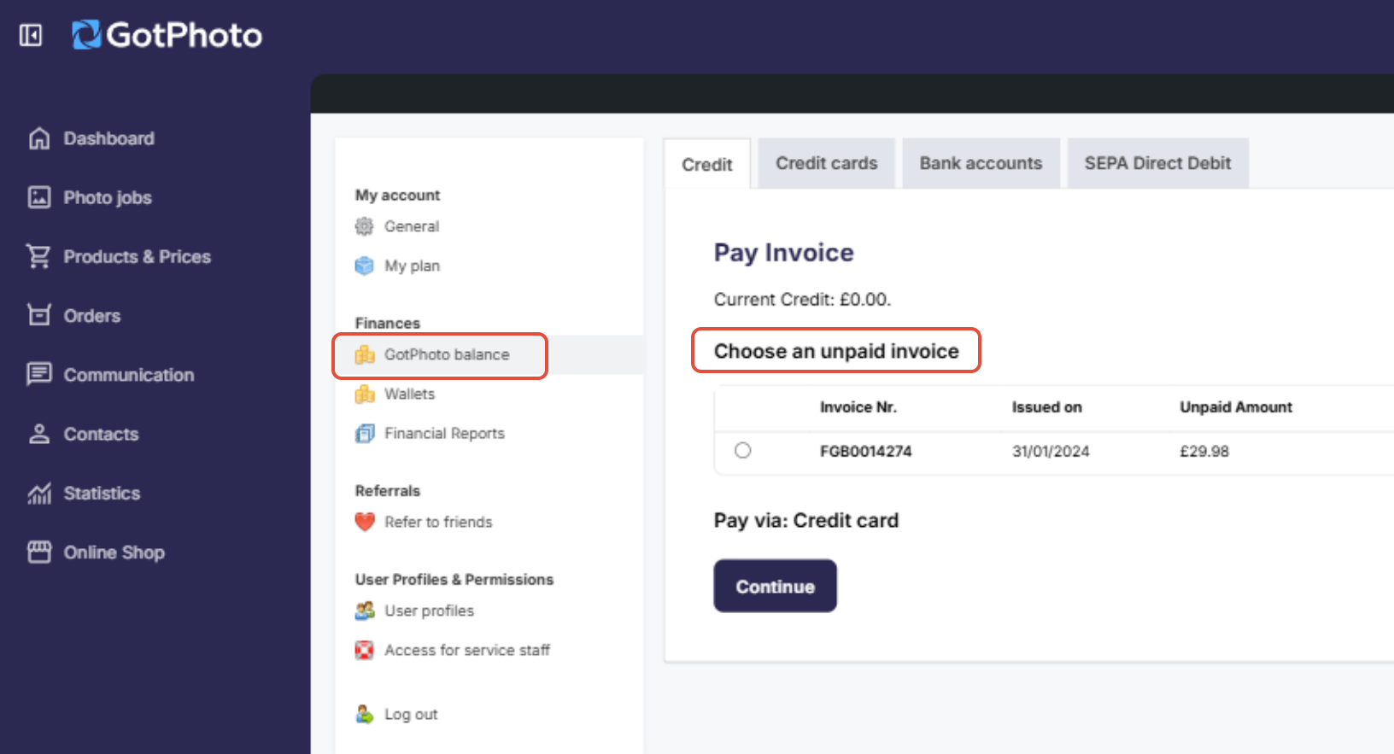Click the unpaid amount £29.98
1394x754 pixels.
pyautogui.click(x=1204, y=451)
